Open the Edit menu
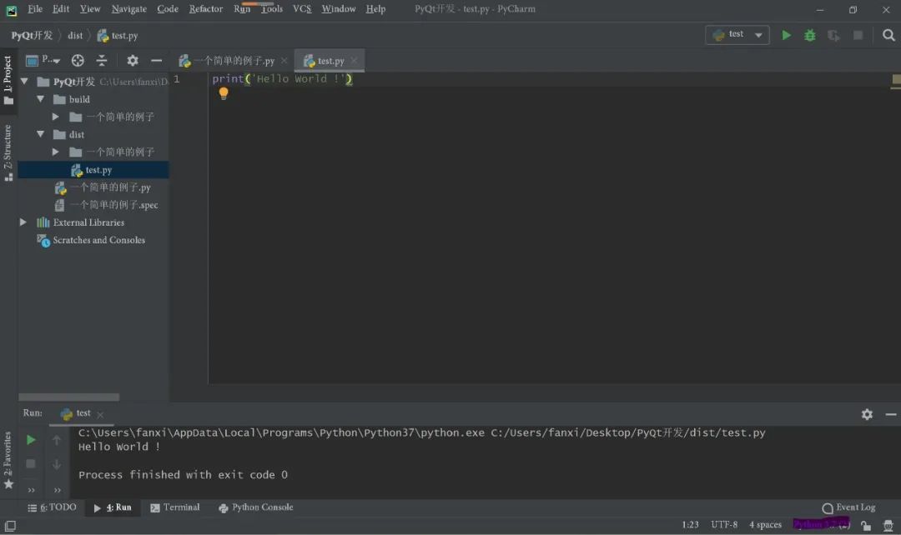 pyautogui.click(x=61, y=9)
